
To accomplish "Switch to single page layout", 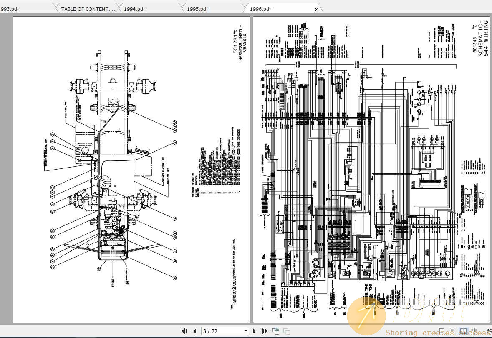I will (442, 331).
